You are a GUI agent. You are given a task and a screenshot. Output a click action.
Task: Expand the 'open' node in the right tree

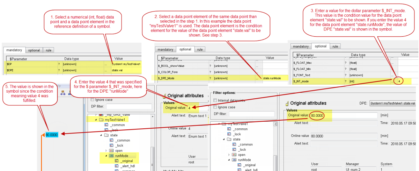pos(229,155)
